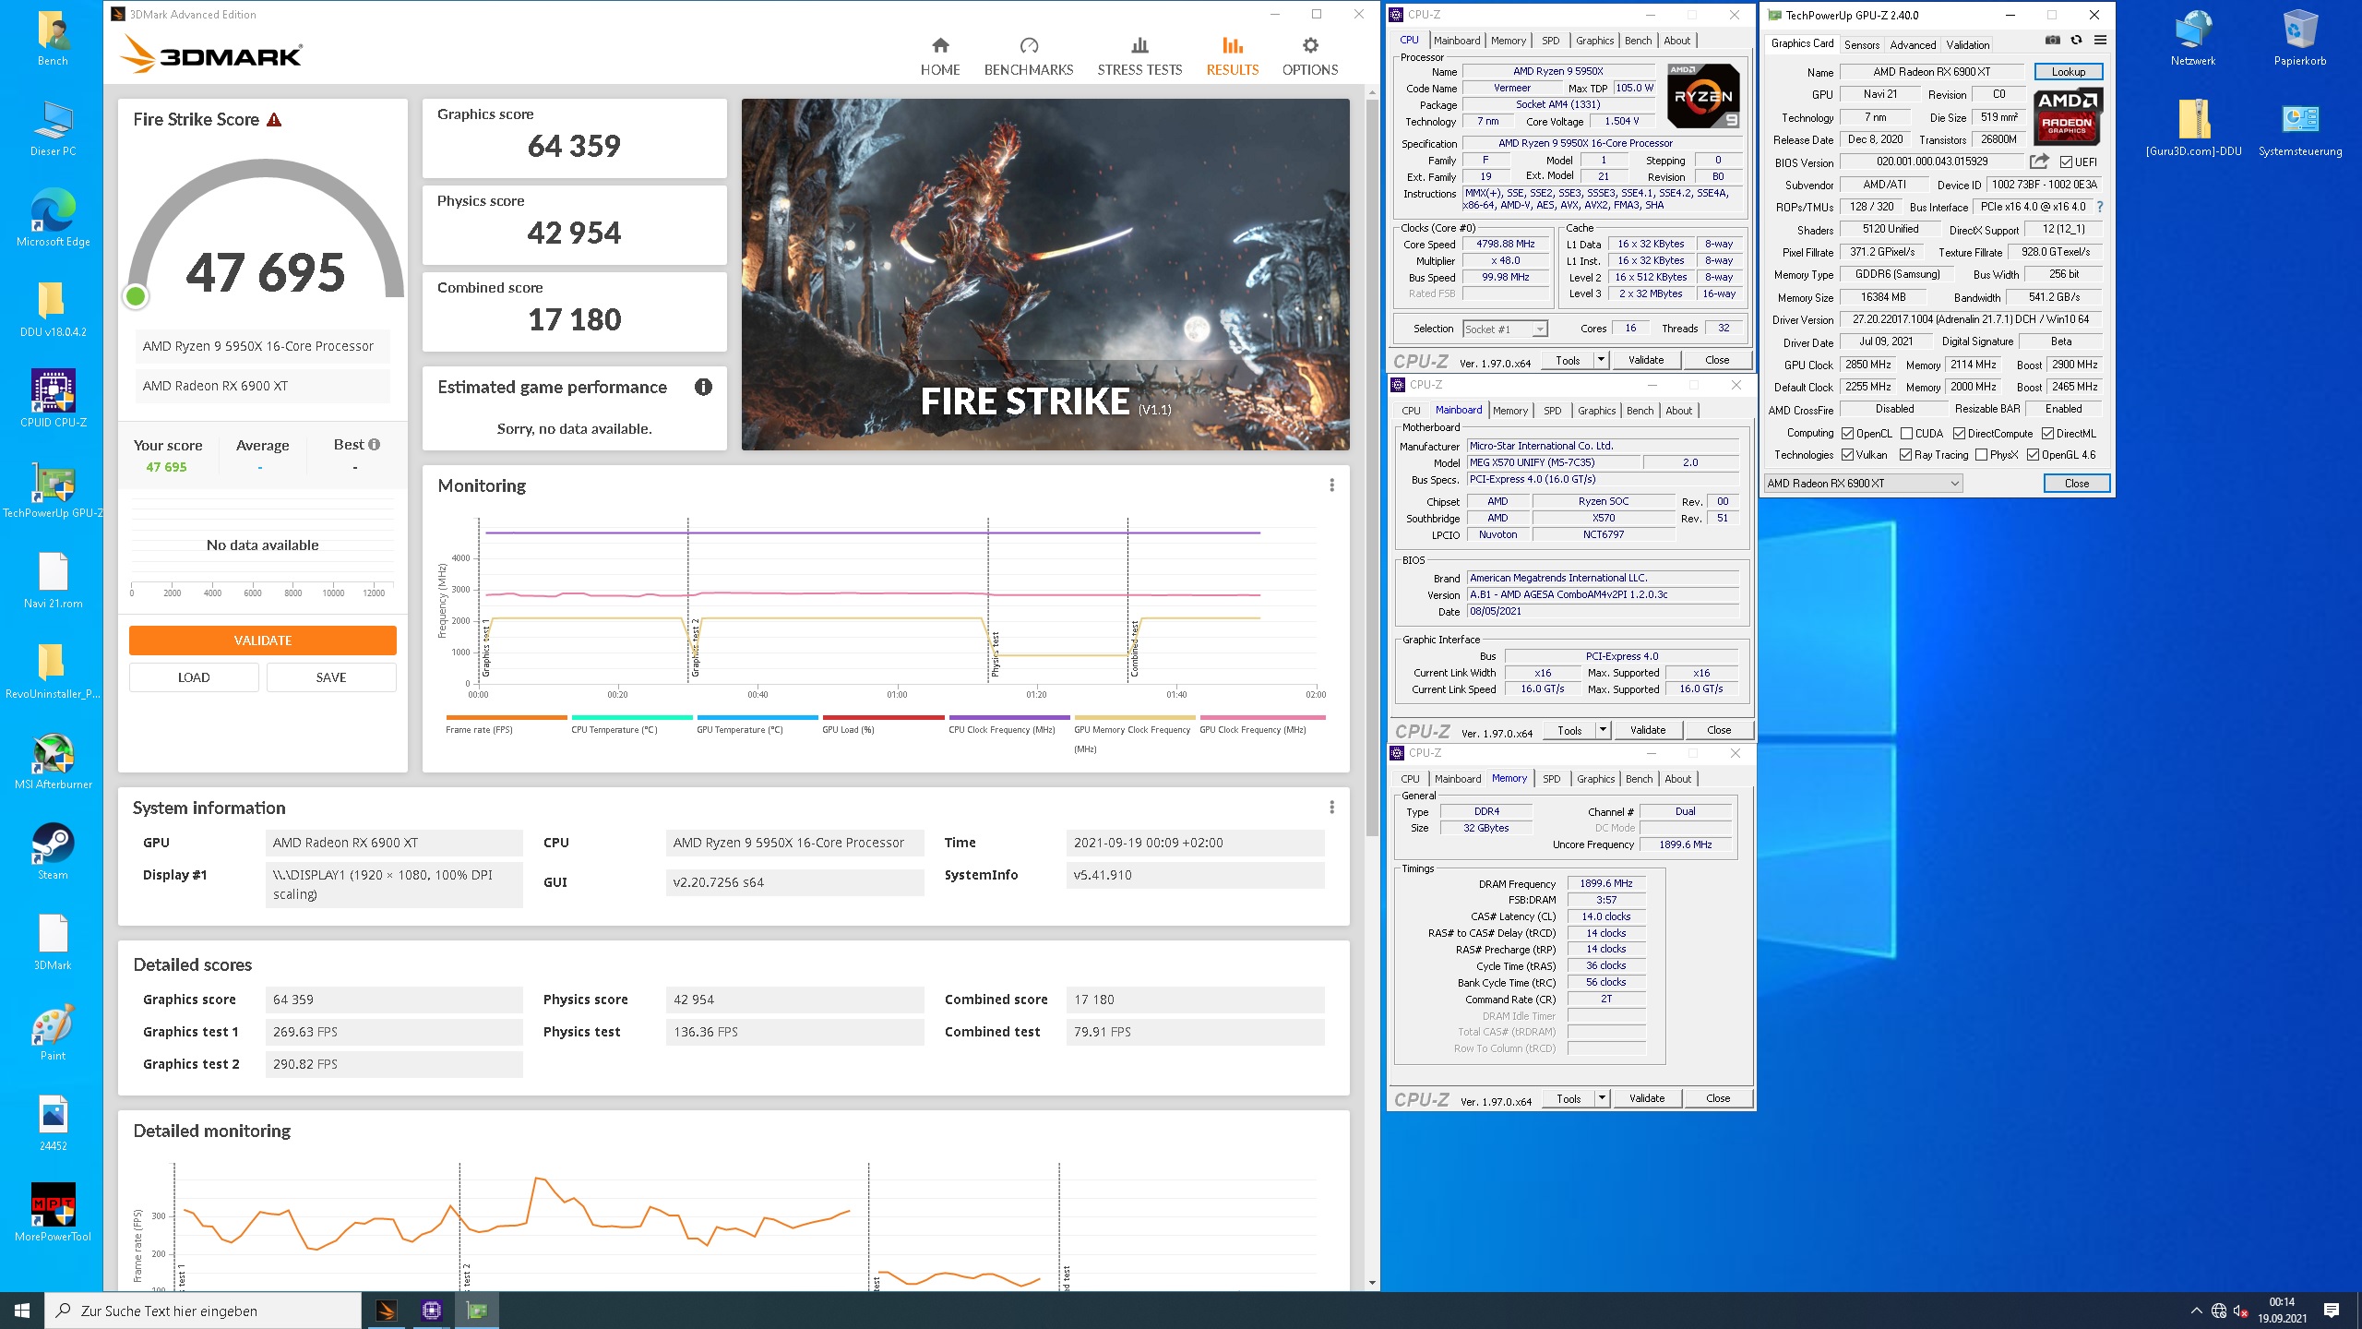Image resolution: width=2362 pixels, height=1329 pixels.
Task: Switch to the Advanced tab in GPU-Z
Action: pos(1913,44)
